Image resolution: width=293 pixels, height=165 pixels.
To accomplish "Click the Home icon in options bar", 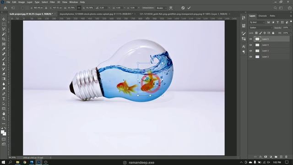I will coord(5,8).
